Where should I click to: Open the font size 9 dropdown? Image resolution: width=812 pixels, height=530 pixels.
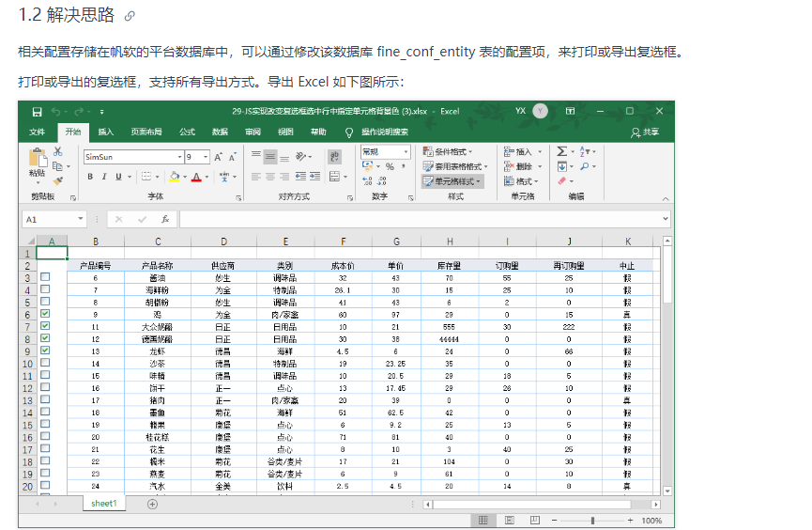[x=206, y=157]
